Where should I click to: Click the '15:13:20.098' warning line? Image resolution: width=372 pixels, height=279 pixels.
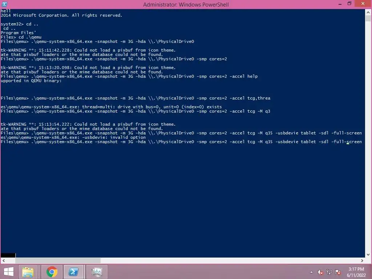88,68
